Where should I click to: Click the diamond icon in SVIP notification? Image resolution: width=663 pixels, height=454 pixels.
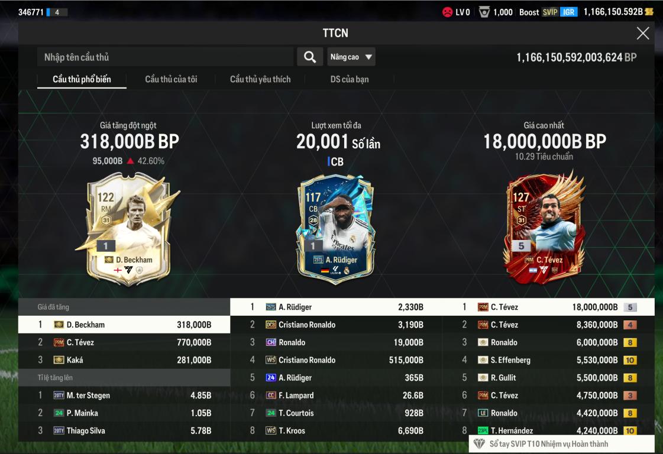pos(479,444)
